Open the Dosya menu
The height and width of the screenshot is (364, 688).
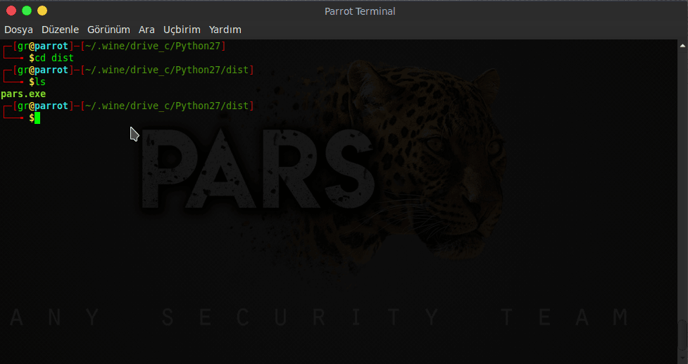pyautogui.click(x=18, y=30)
